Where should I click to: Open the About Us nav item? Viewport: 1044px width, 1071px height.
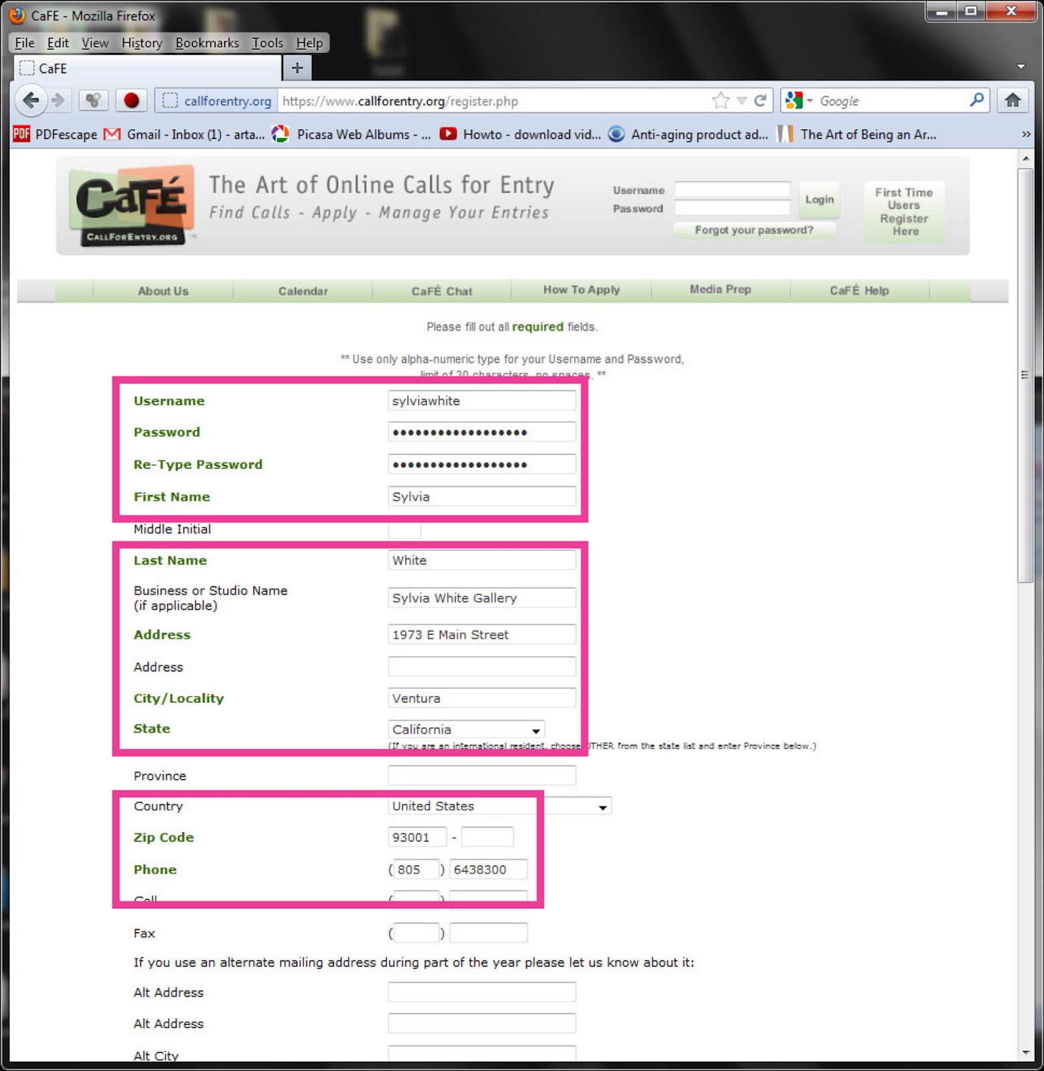coord(163,291)
